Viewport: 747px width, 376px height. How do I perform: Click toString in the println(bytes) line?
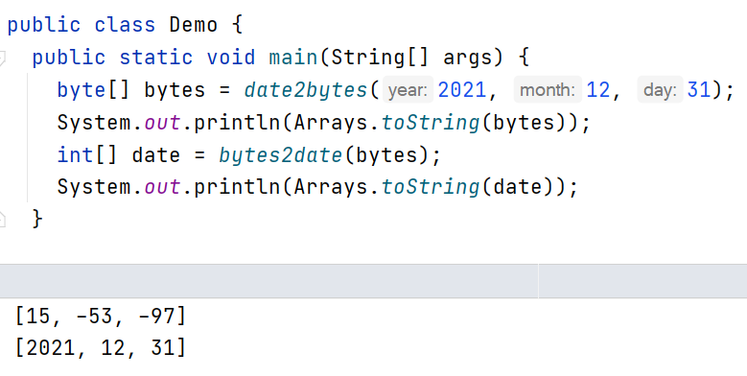coord(431,123)
